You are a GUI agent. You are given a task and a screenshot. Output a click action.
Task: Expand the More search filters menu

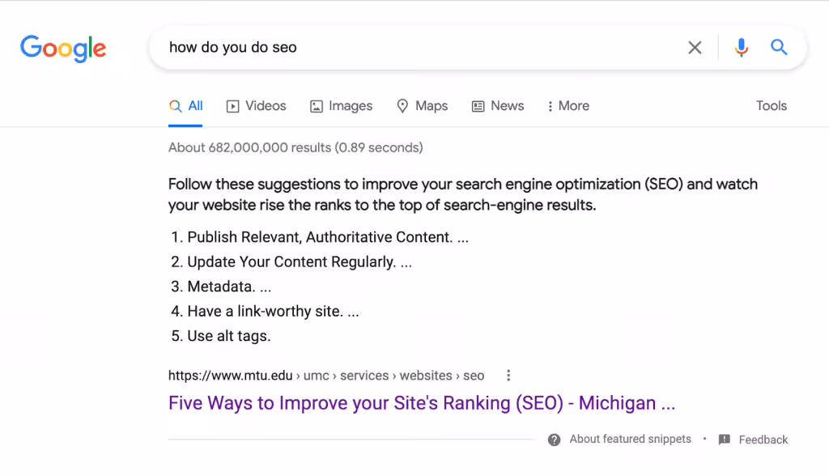[568, 105]
